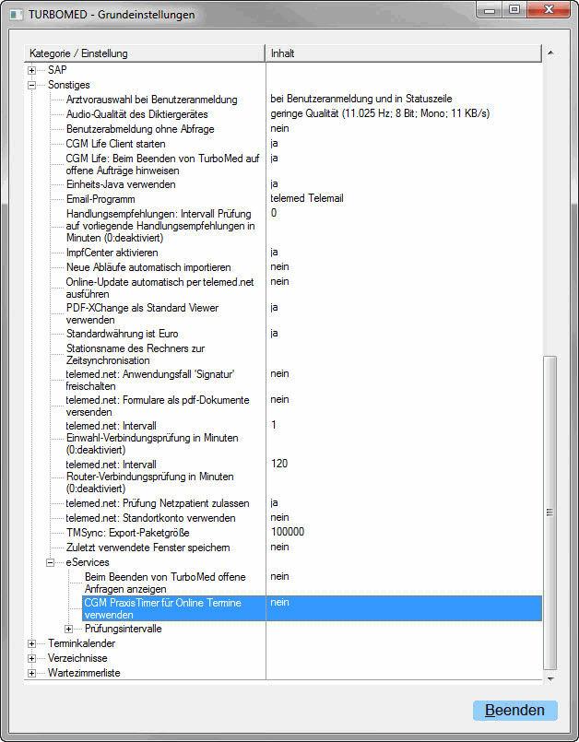Click the scrollbar down arrow

coord(550,680)
